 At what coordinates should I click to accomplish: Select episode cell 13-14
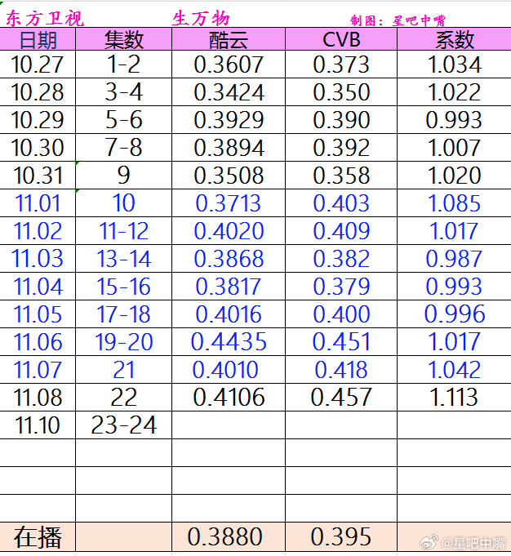tap(123, 258)
